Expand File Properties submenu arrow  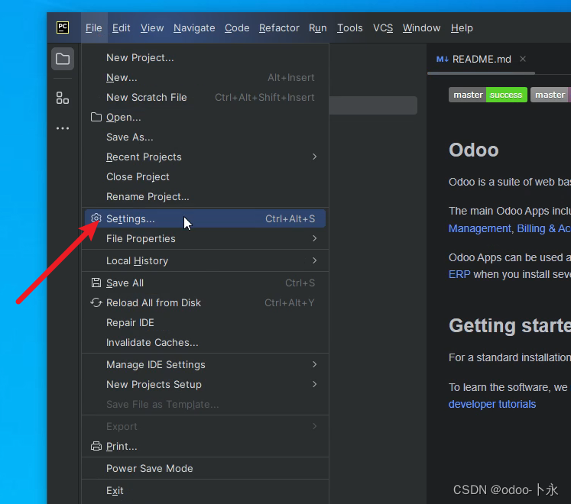click(314, 238)
